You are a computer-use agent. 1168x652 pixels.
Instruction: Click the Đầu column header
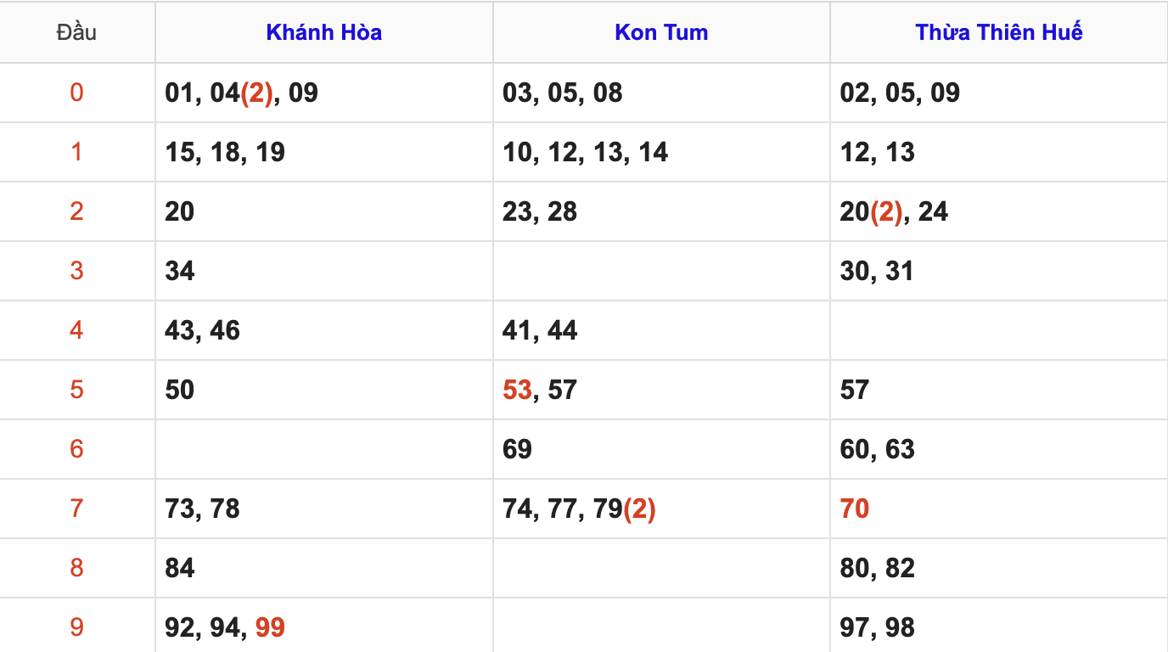[76, 32]
